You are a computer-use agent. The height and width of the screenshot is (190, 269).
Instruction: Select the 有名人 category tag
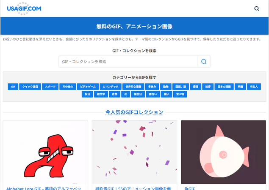[x=254, y=87]
